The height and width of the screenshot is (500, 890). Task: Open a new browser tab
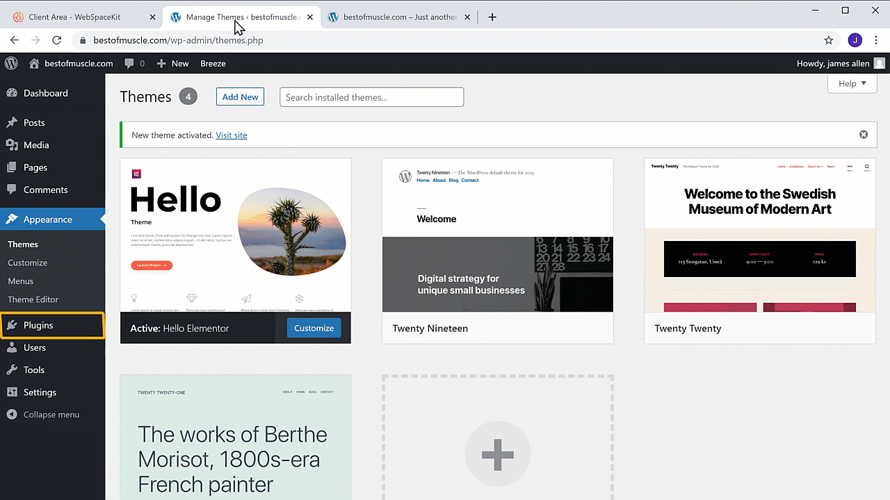tap(492, 17)
